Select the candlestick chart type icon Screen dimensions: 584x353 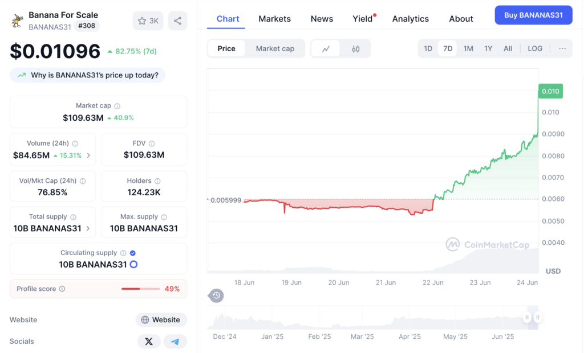tap(356, 49)
